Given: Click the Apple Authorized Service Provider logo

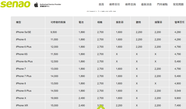Looking at the screenshot, I should 48,5.
